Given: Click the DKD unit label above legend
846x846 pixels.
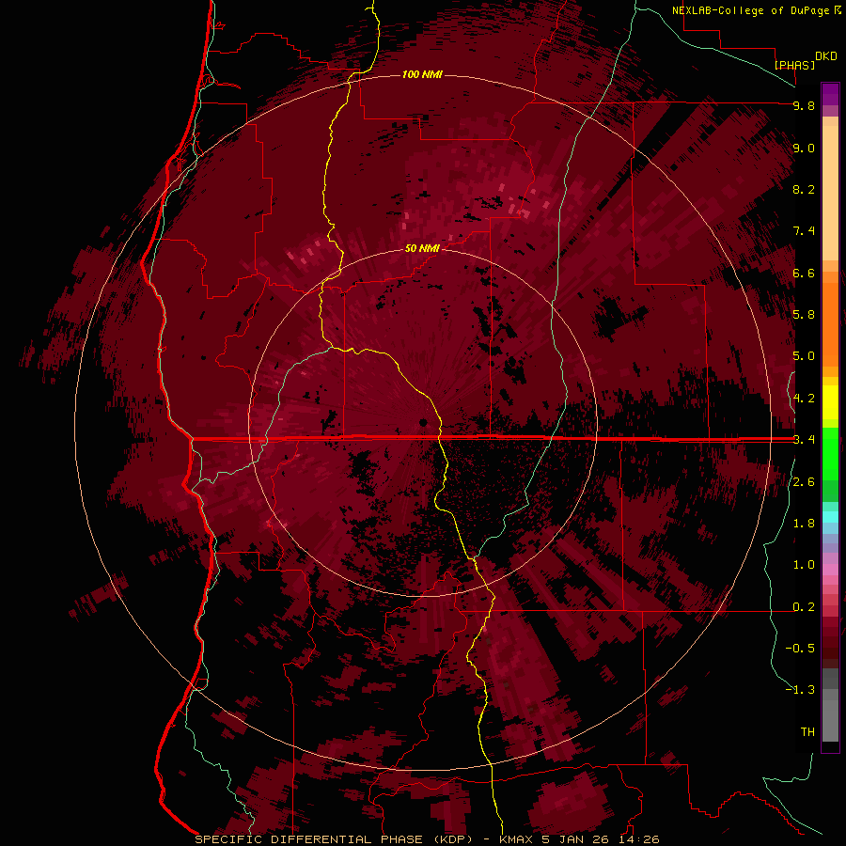Looking at the screenshot, I should (826, 56).
